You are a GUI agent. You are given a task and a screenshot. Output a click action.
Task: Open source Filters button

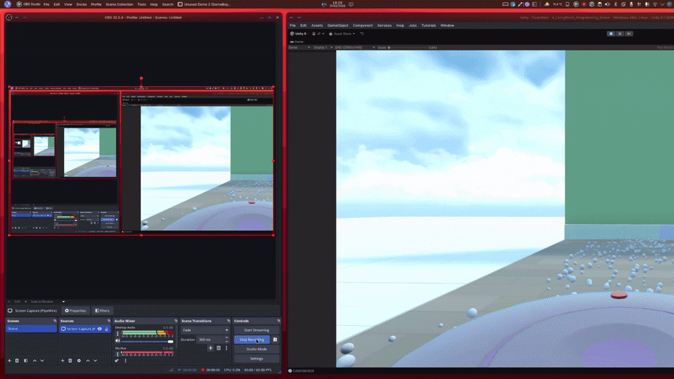click(102, 310)
